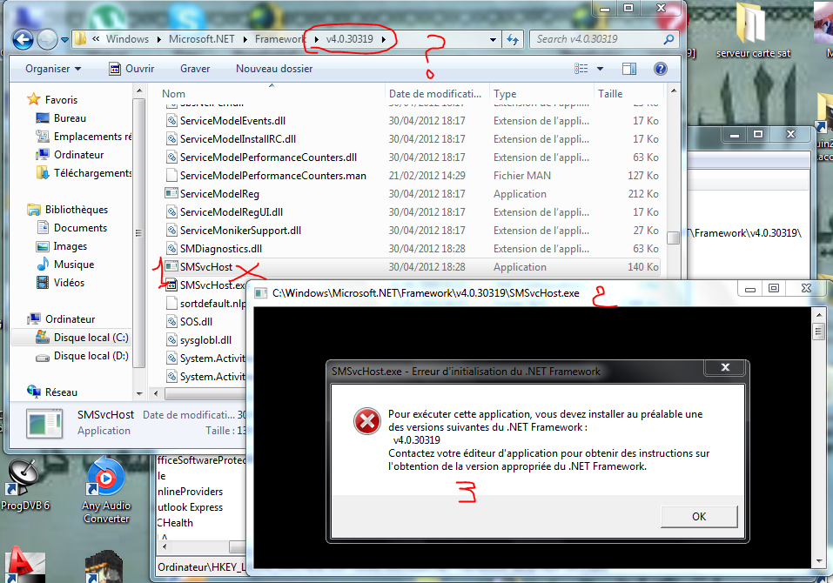833x583 pixels.
Task: Click the Forward navigation arrow in Explorer
Action: (x=47, y=39)
